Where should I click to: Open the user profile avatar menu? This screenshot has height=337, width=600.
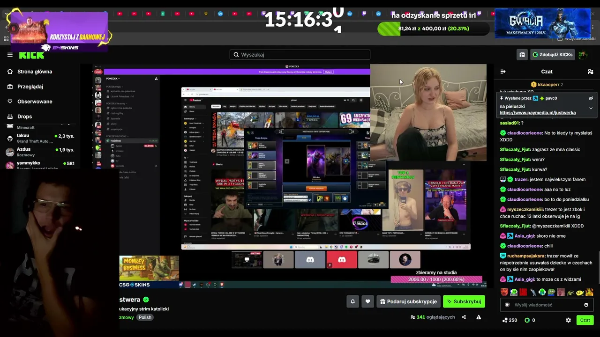click(583, 55)
